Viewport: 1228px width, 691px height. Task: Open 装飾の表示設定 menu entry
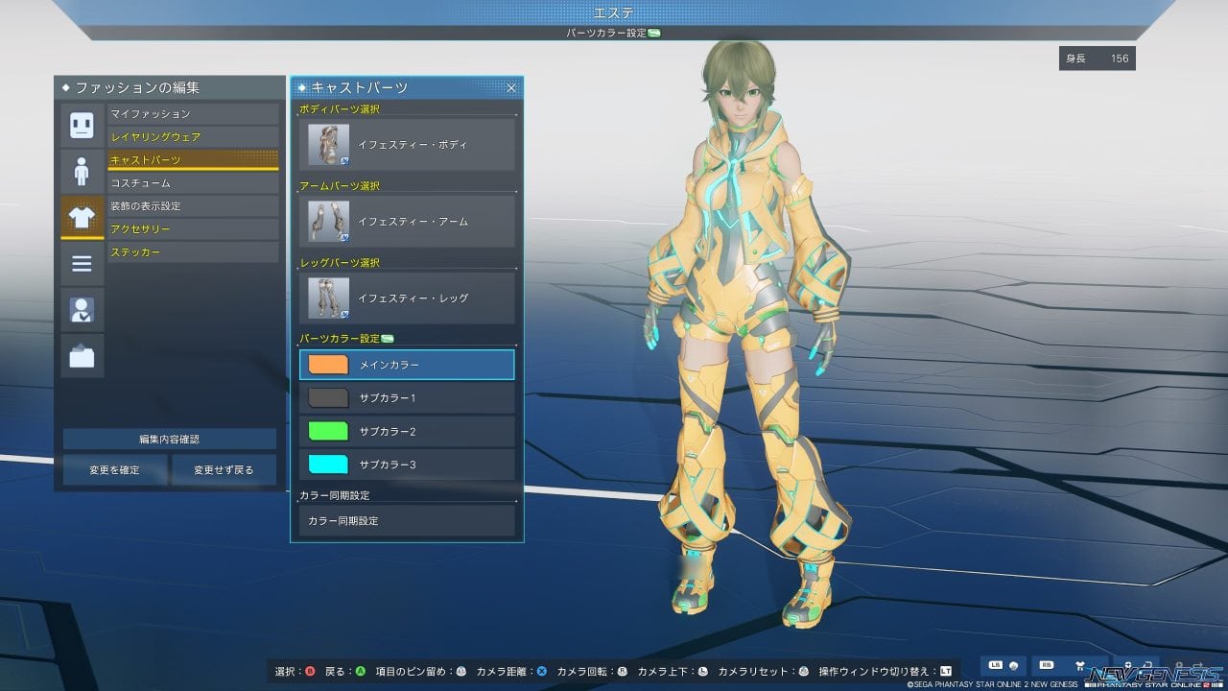(x=193, y=206)
